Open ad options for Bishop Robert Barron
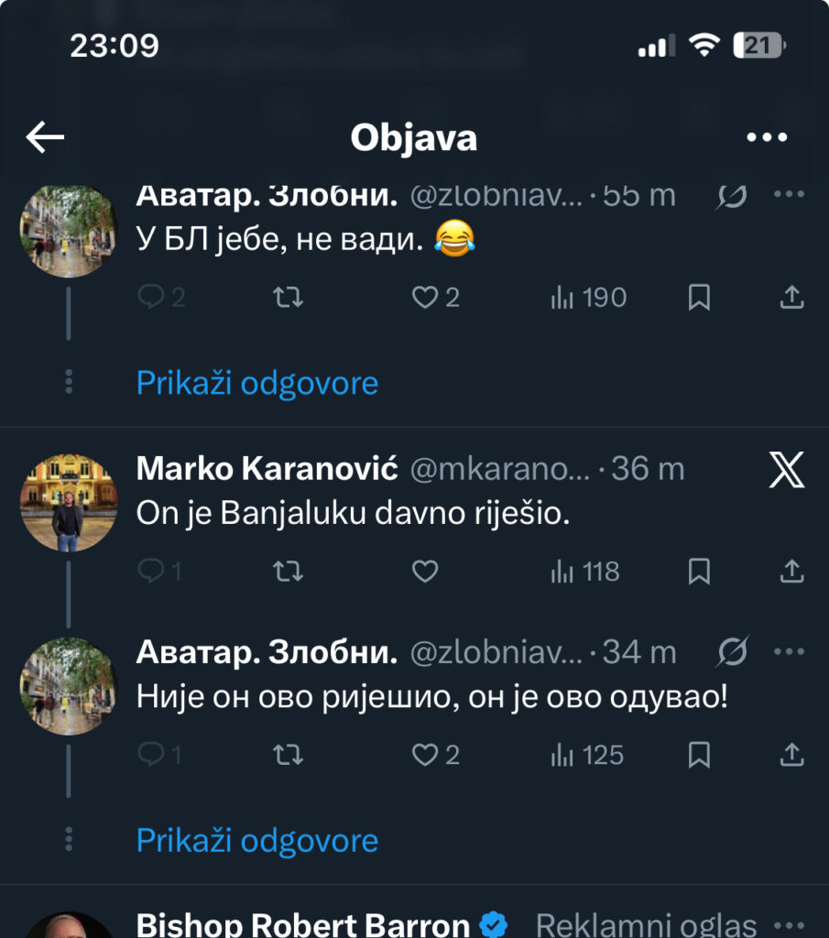829x938 pixels. tap(789, 924)
